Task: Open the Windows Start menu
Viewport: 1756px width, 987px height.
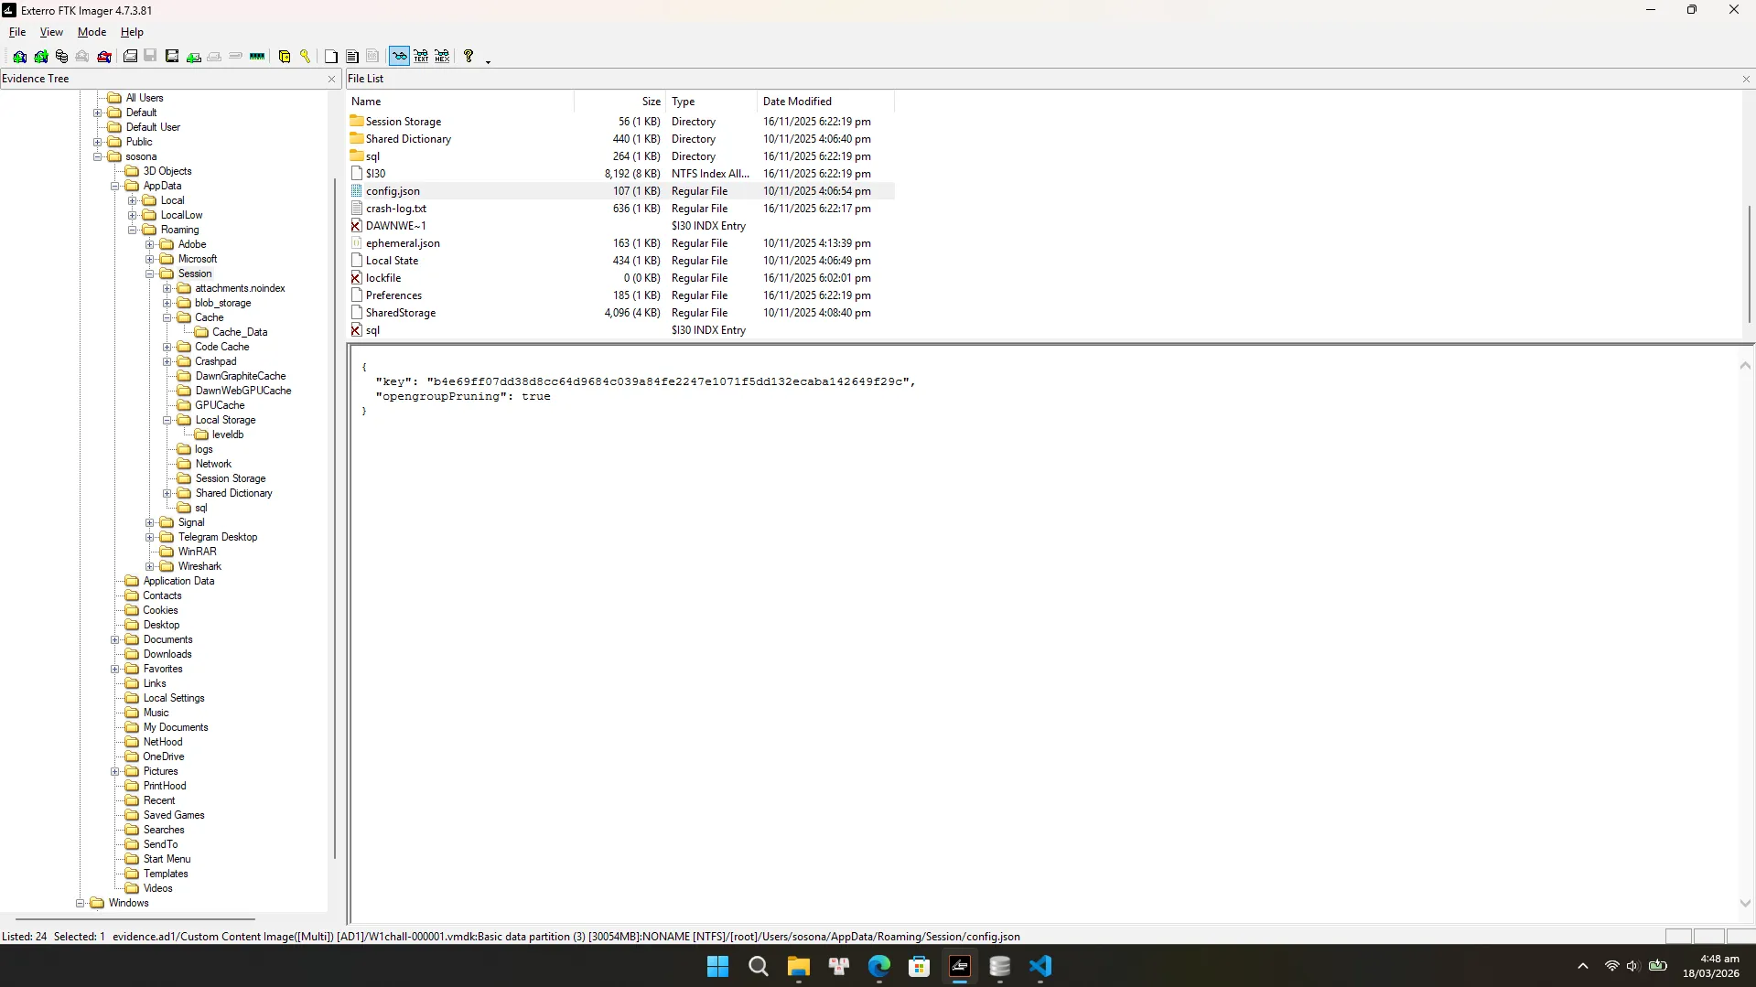Action: pos(718,966)
